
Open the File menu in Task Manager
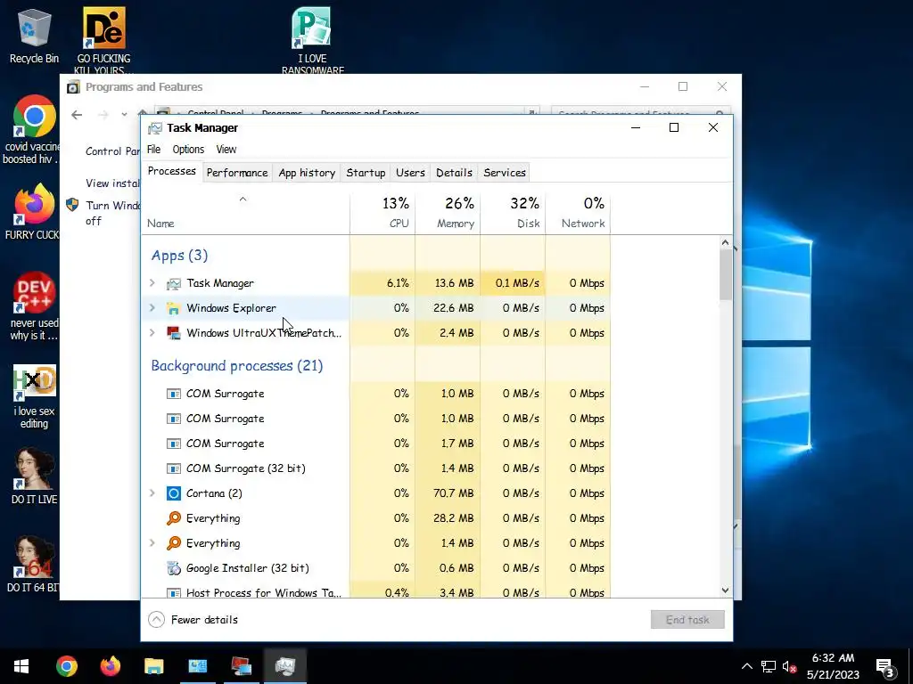(153, 150)
